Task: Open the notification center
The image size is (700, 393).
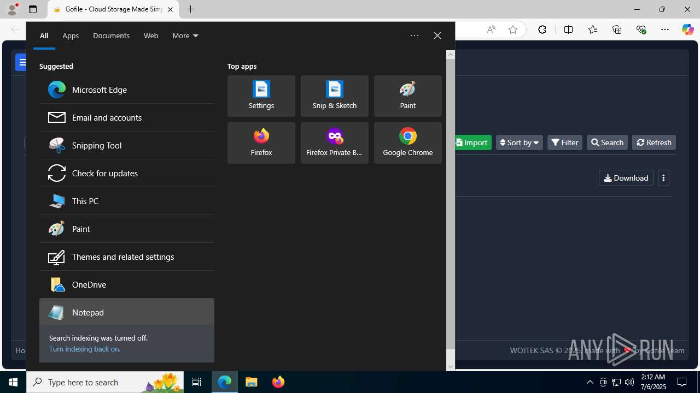Action: coord(682,382)
